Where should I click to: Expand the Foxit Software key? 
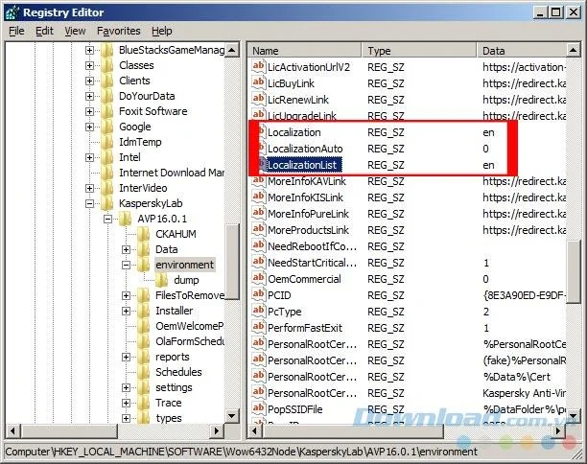pyautogui.click(x=89, y=111)
